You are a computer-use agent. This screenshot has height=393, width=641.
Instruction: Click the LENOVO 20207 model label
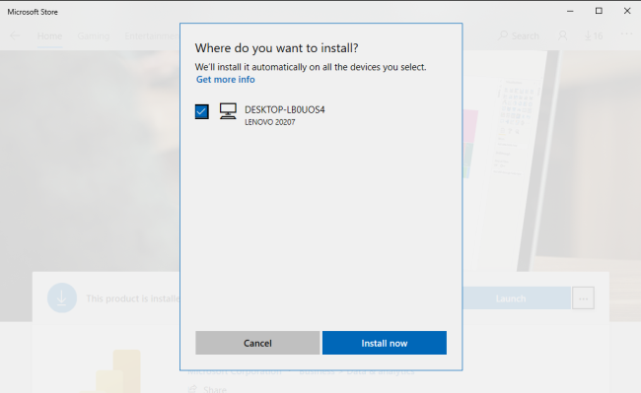pos(270,122)
